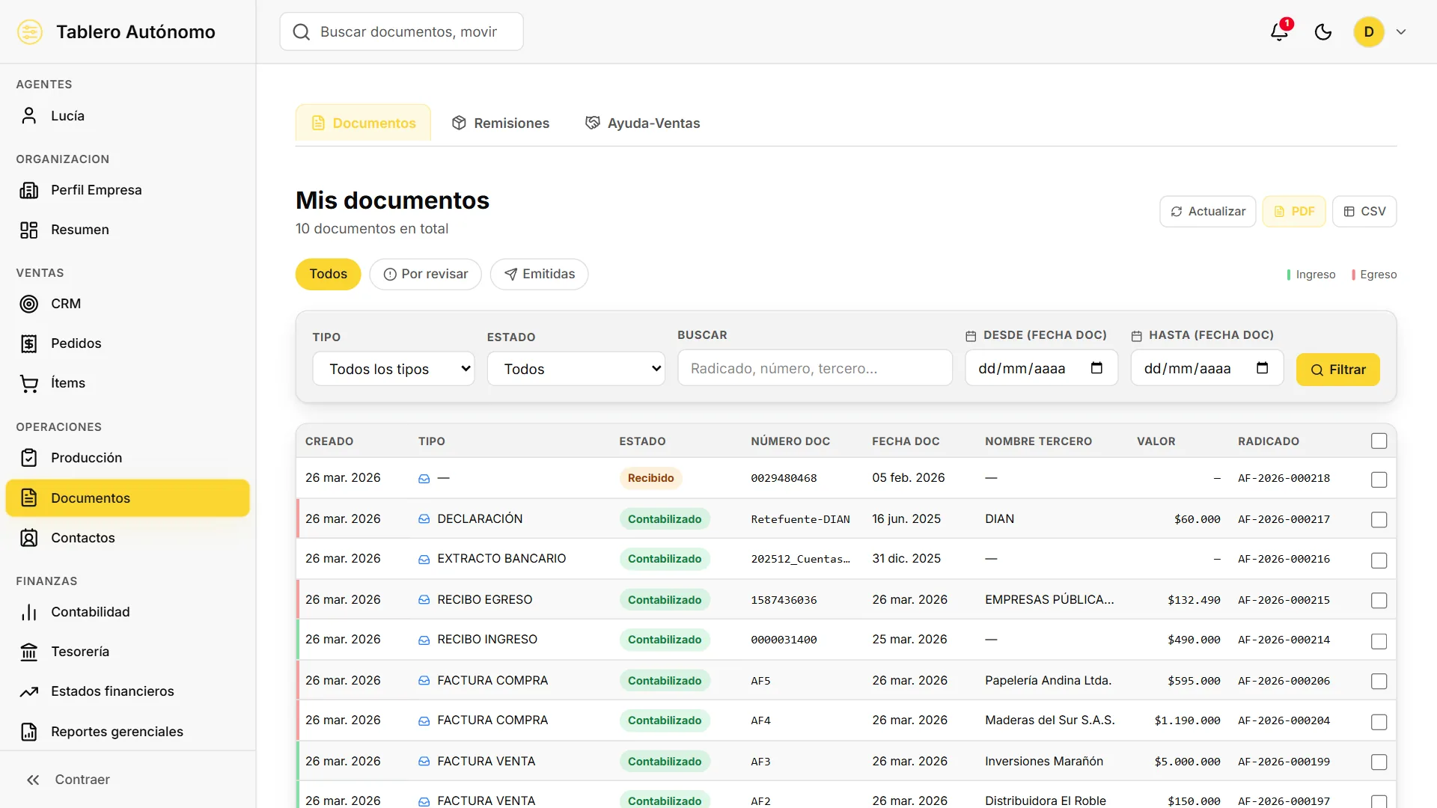
Task: Check row AF-2026-000216 checkbox
Action: point(1379,560)
